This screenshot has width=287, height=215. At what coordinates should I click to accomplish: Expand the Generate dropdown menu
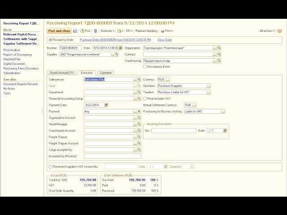point(108,31)
